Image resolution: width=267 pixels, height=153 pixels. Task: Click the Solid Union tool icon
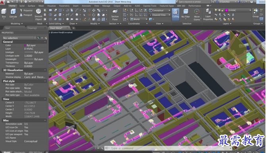[x=50, y=10]
